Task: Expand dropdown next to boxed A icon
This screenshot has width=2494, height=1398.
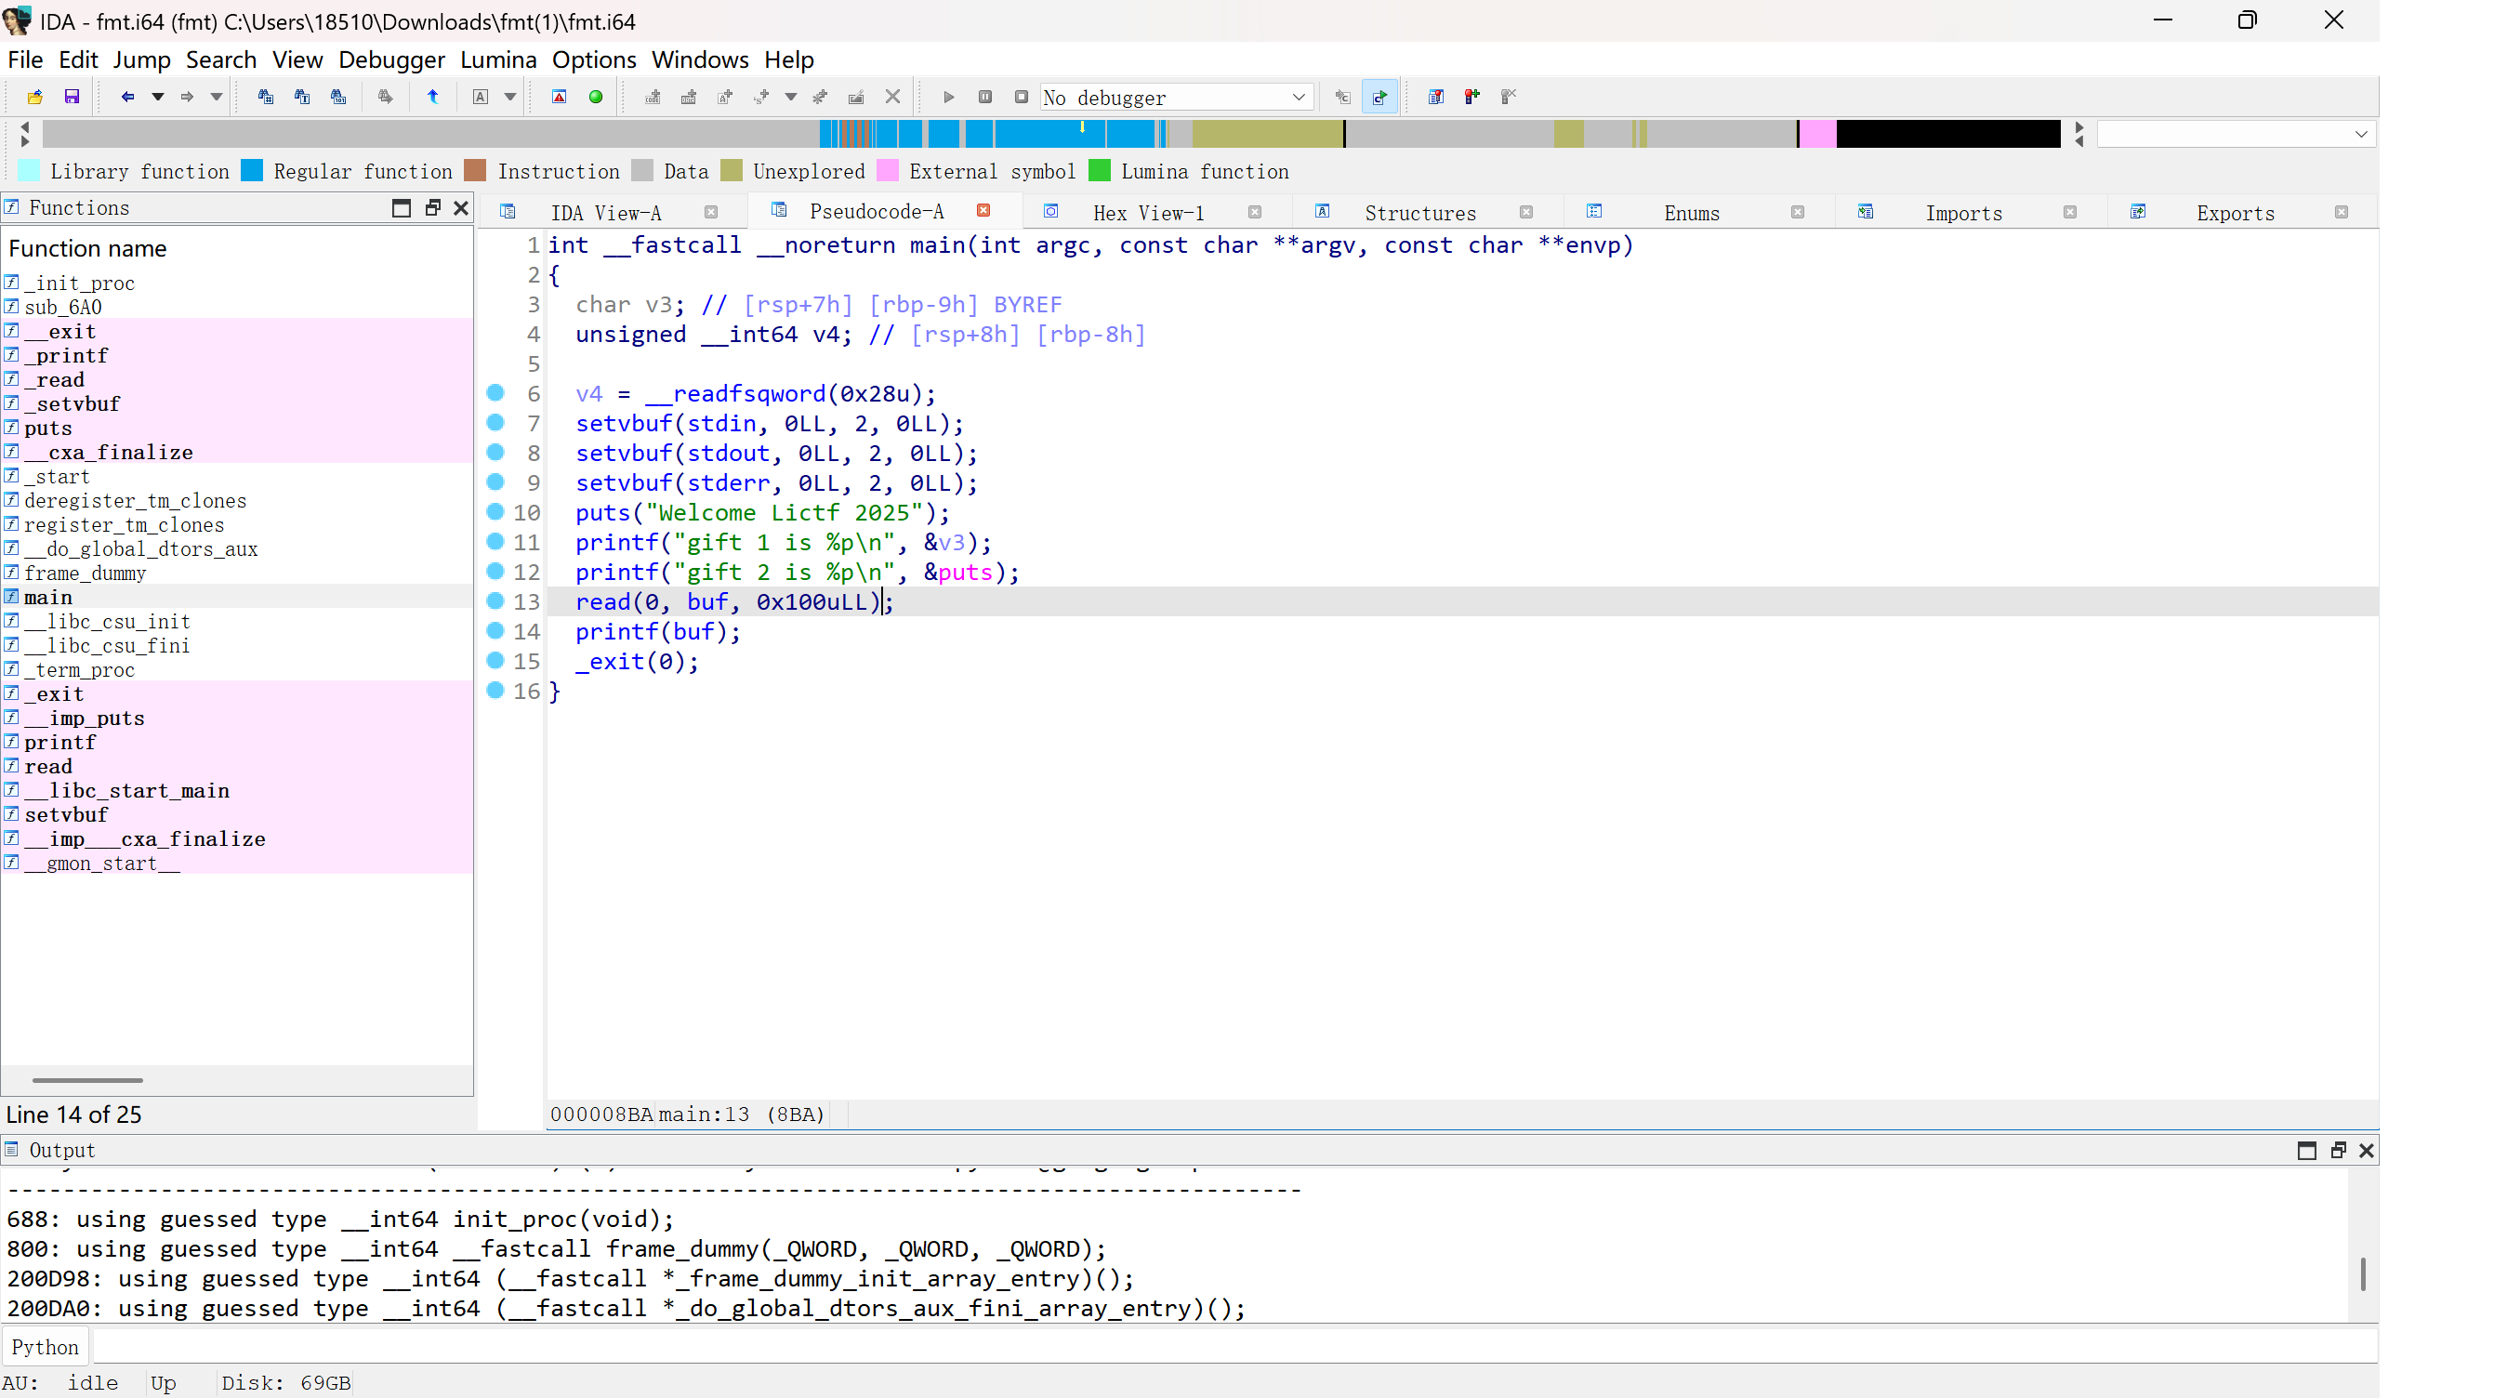Action: coord(510,97)
